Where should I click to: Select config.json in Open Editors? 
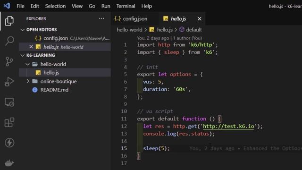tap(65, 38)
